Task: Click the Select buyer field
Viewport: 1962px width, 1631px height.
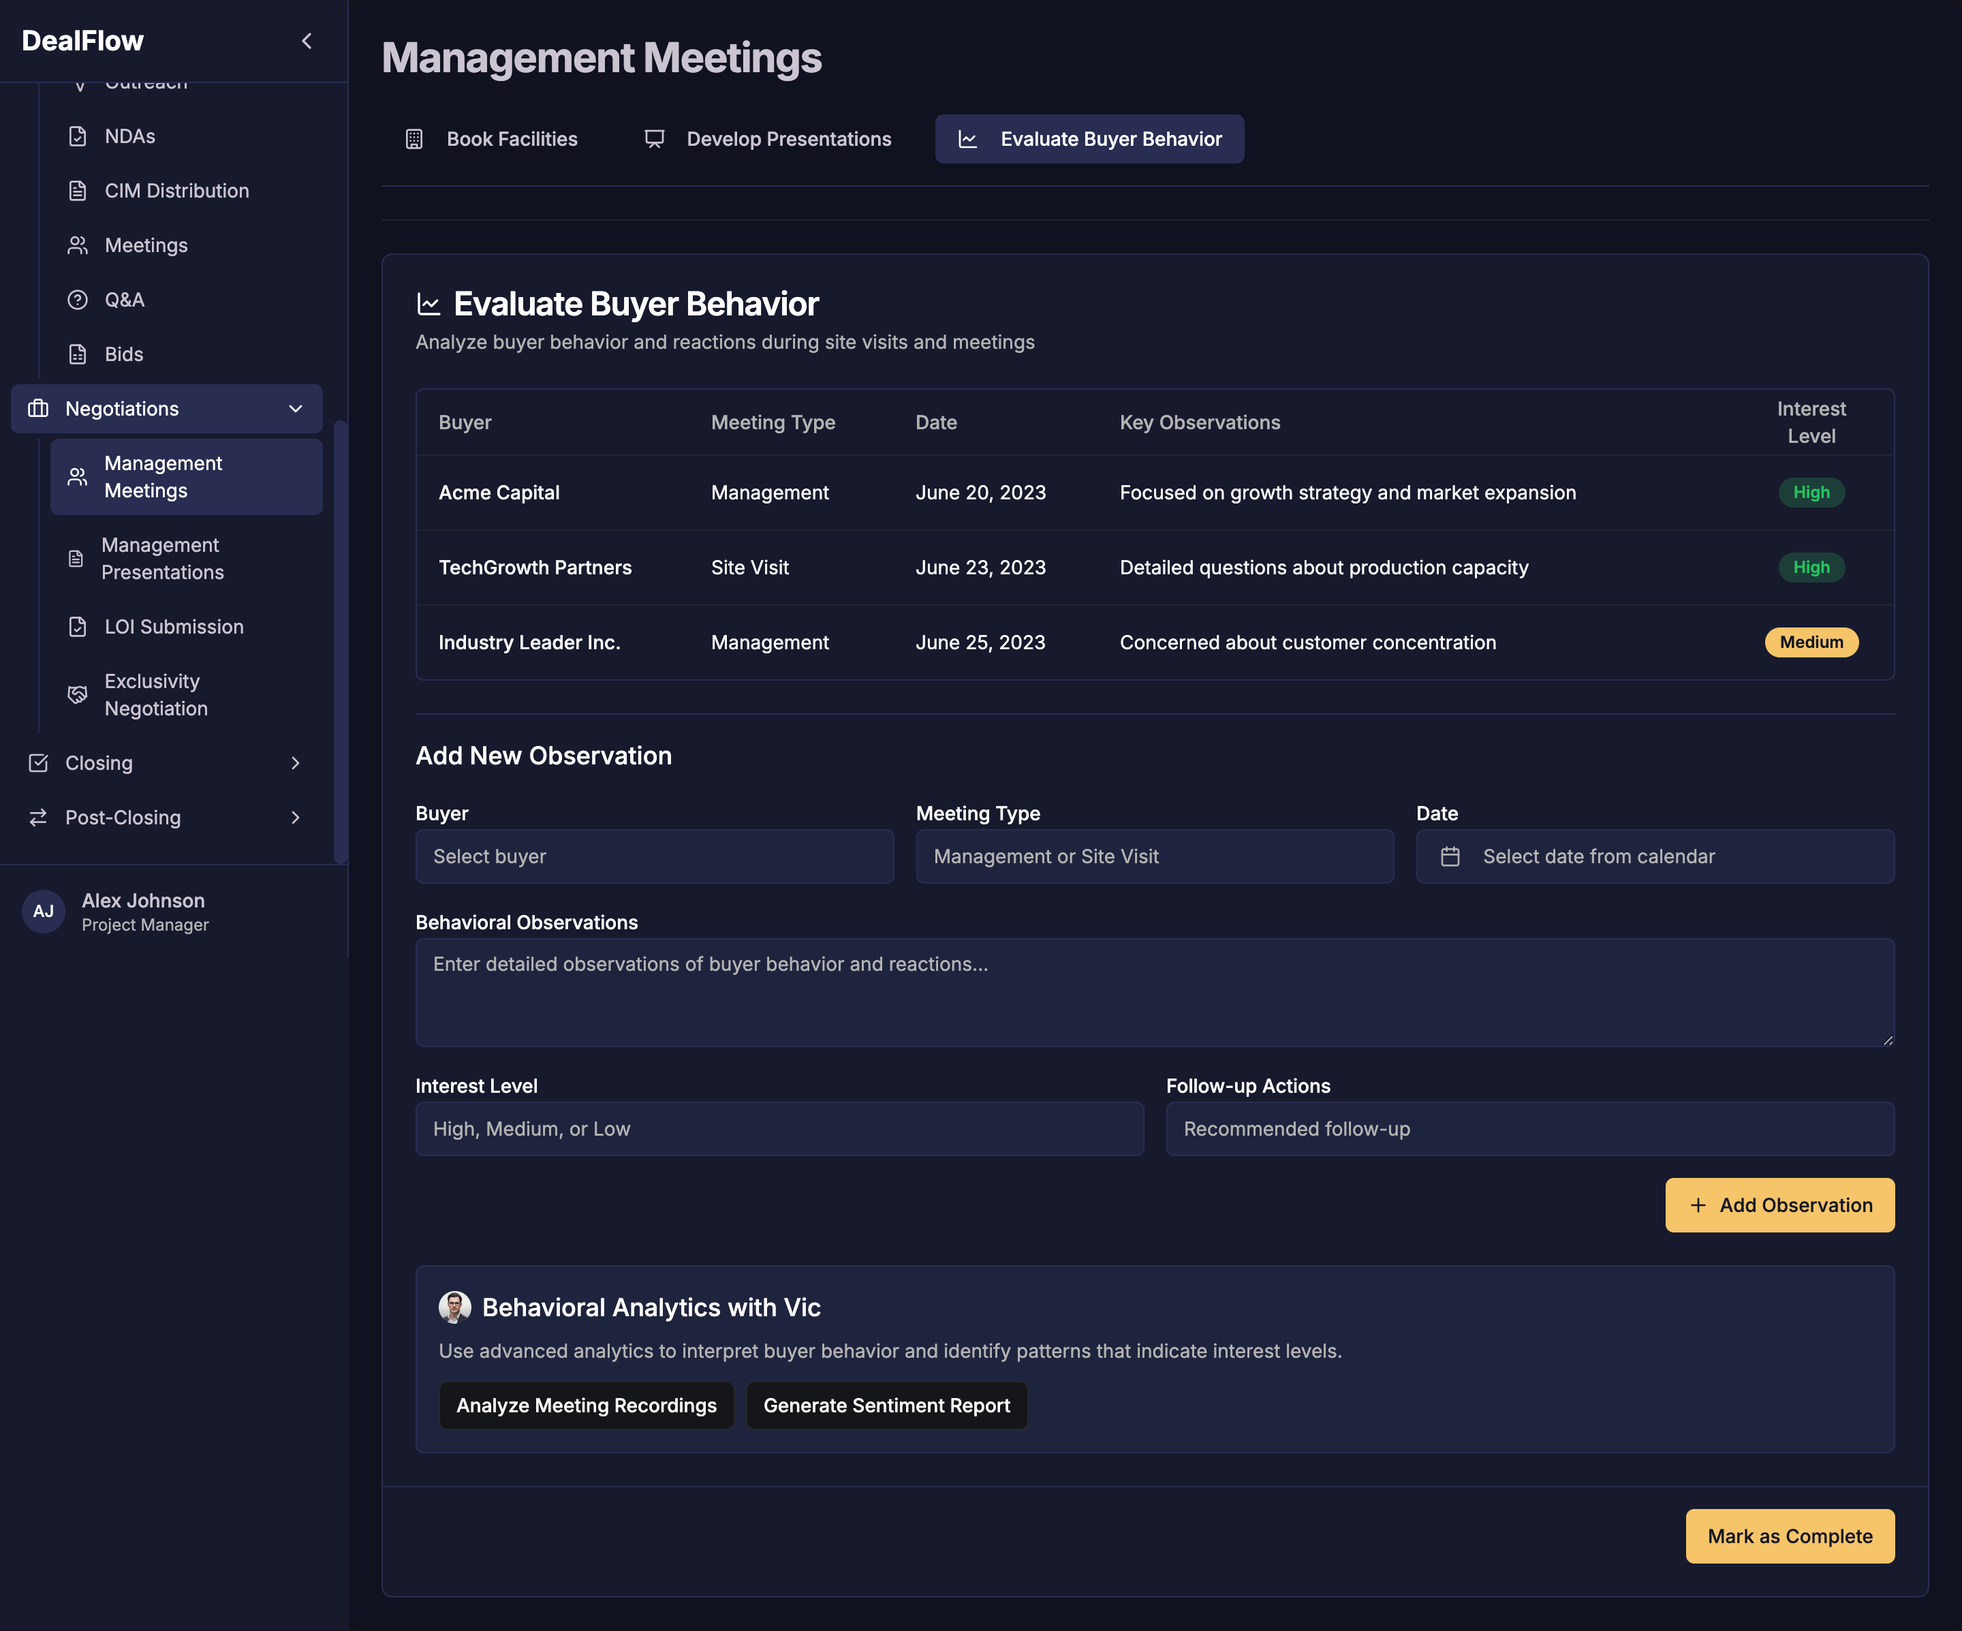Action: pyautogui.click(x=654, y=856)
